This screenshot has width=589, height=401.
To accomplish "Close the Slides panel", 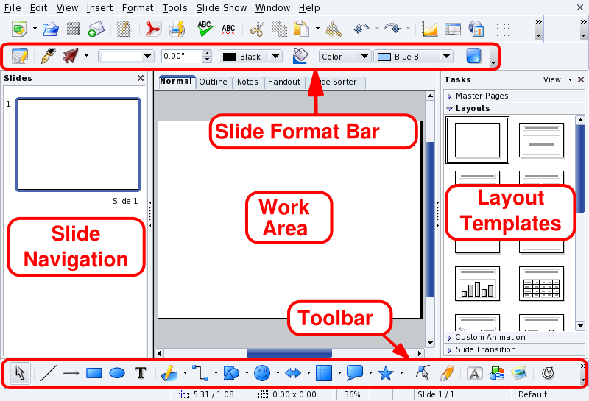I will click(x=141, y=78).
